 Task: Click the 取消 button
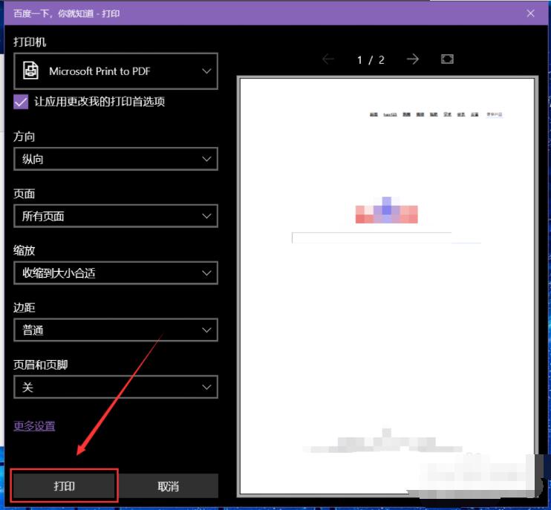(x=168, y=486)
